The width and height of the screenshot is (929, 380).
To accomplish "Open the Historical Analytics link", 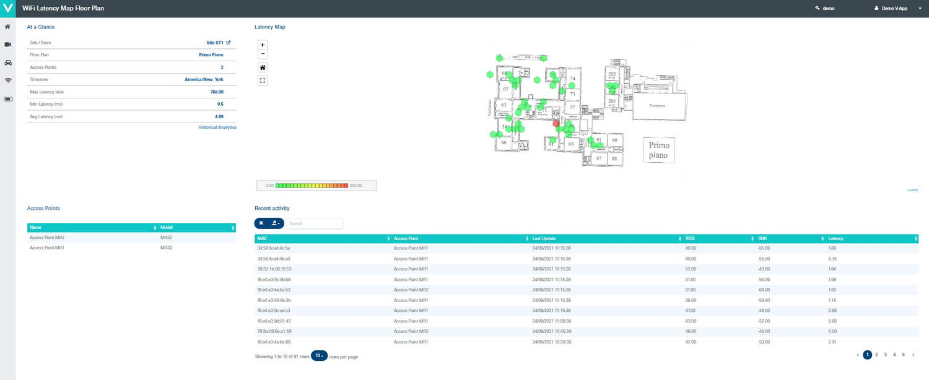I will pos(217,127).
